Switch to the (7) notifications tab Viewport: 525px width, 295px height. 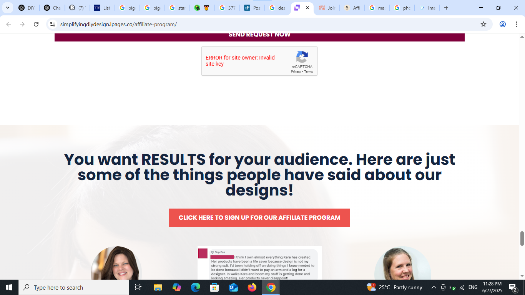coord(77,8)
